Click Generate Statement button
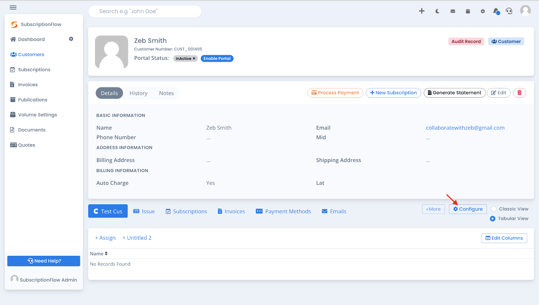 pyautogui.click(x=454, y=93)
